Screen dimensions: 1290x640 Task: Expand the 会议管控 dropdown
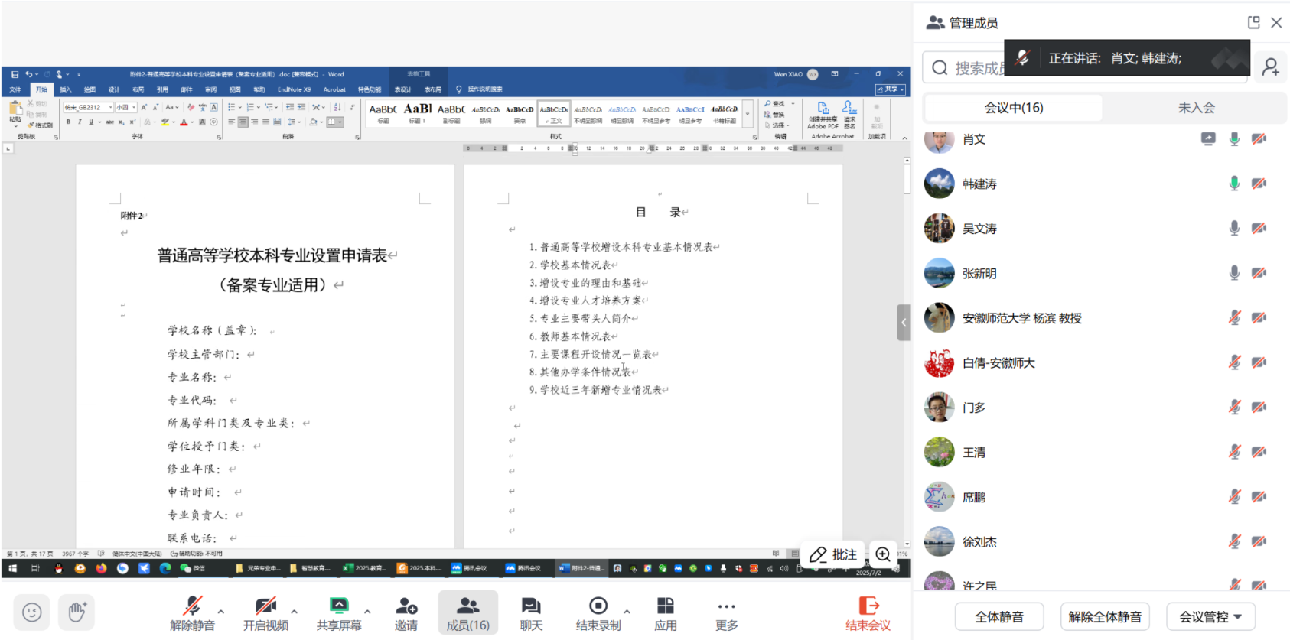[x=1210, y=616]
